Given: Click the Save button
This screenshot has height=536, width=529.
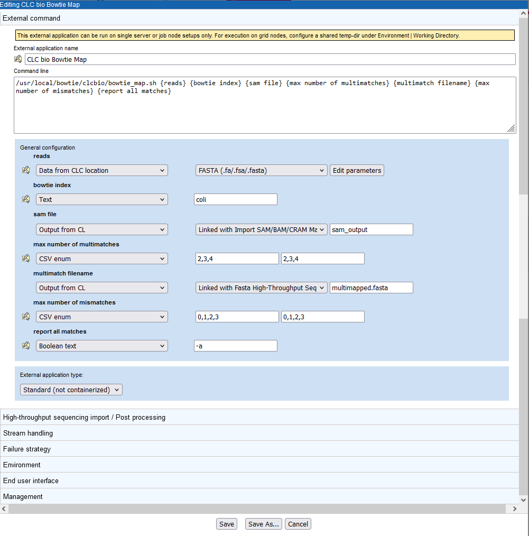Looking at the screenshot, I should pyautogui.click(x=226, y=524).
